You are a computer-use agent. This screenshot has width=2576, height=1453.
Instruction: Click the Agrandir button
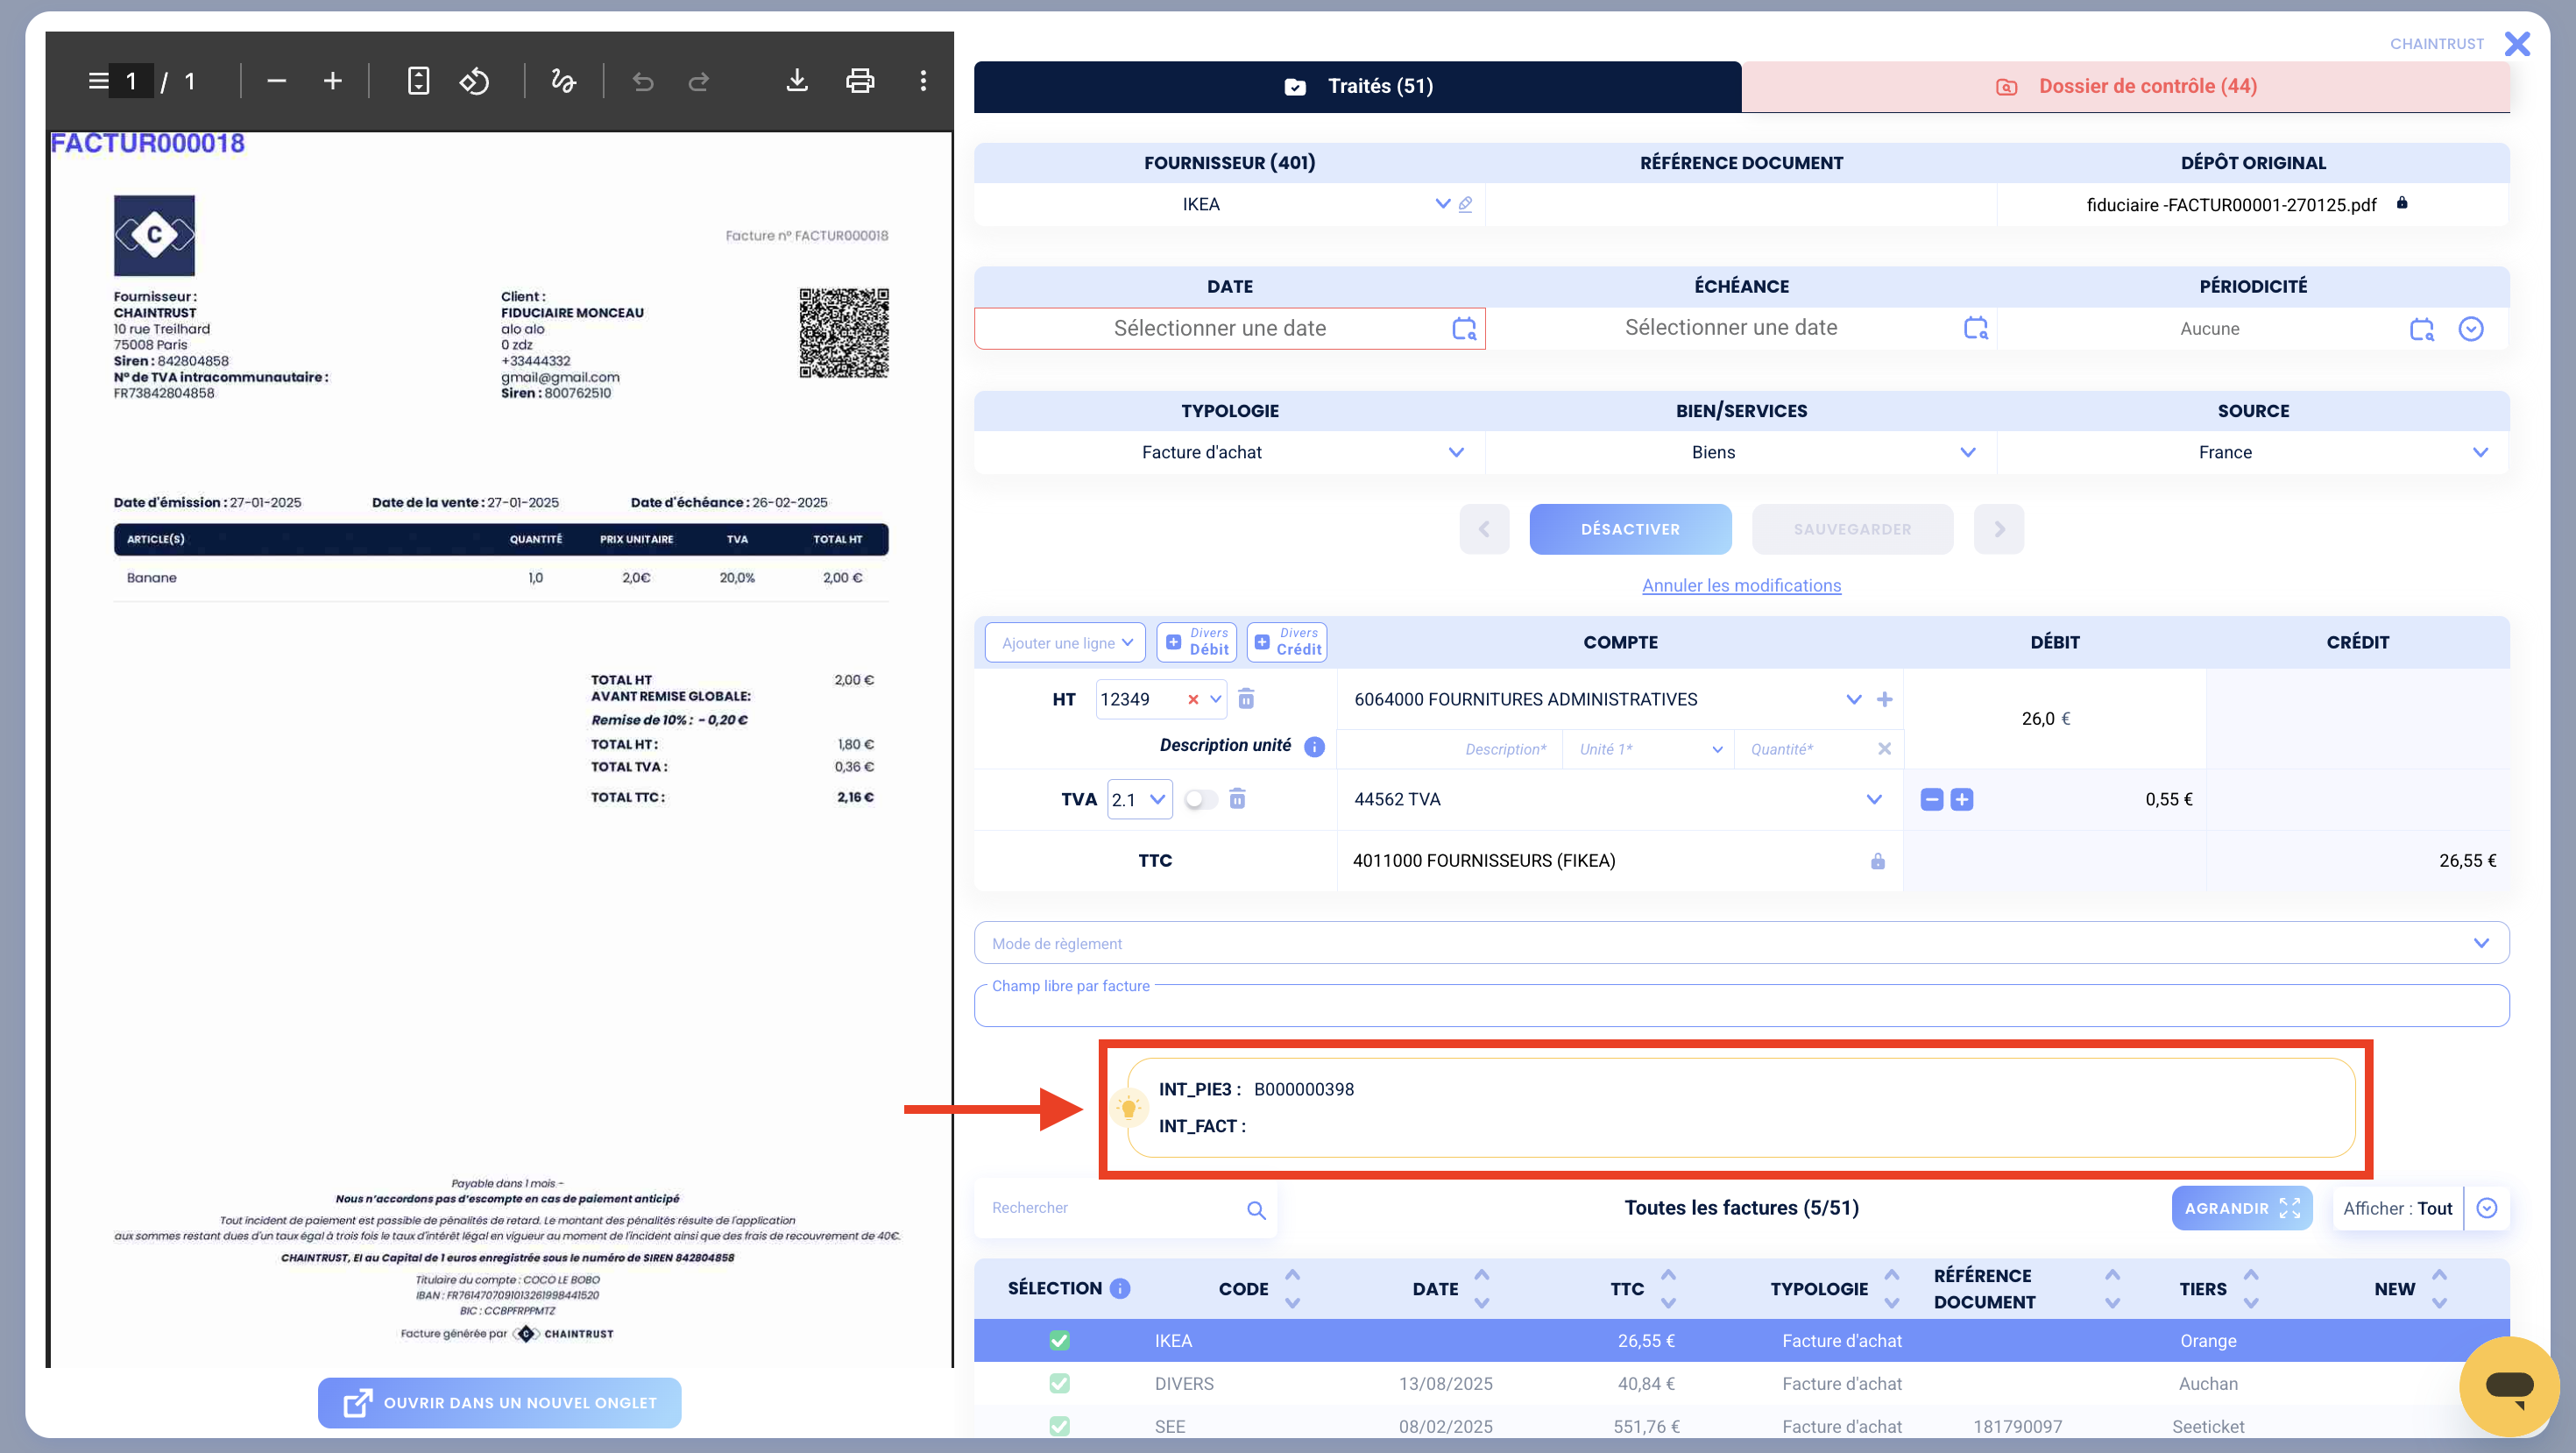pyautogui.click(x=2241, y=1209)
